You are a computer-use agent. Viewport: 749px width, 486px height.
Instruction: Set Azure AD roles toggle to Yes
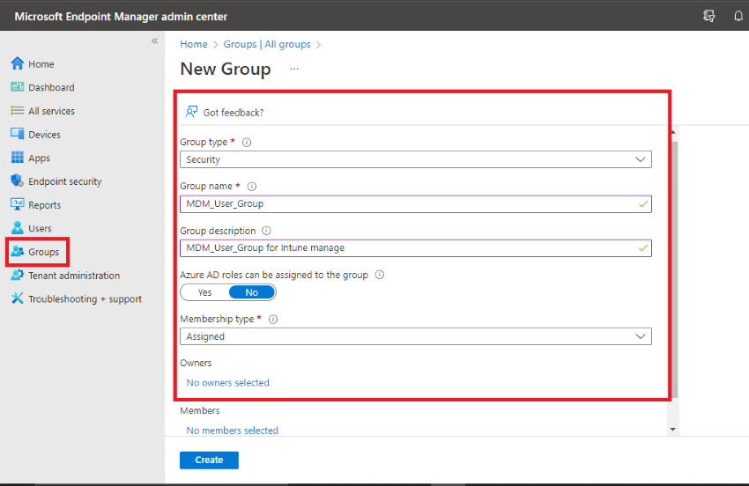click(205, 292)
